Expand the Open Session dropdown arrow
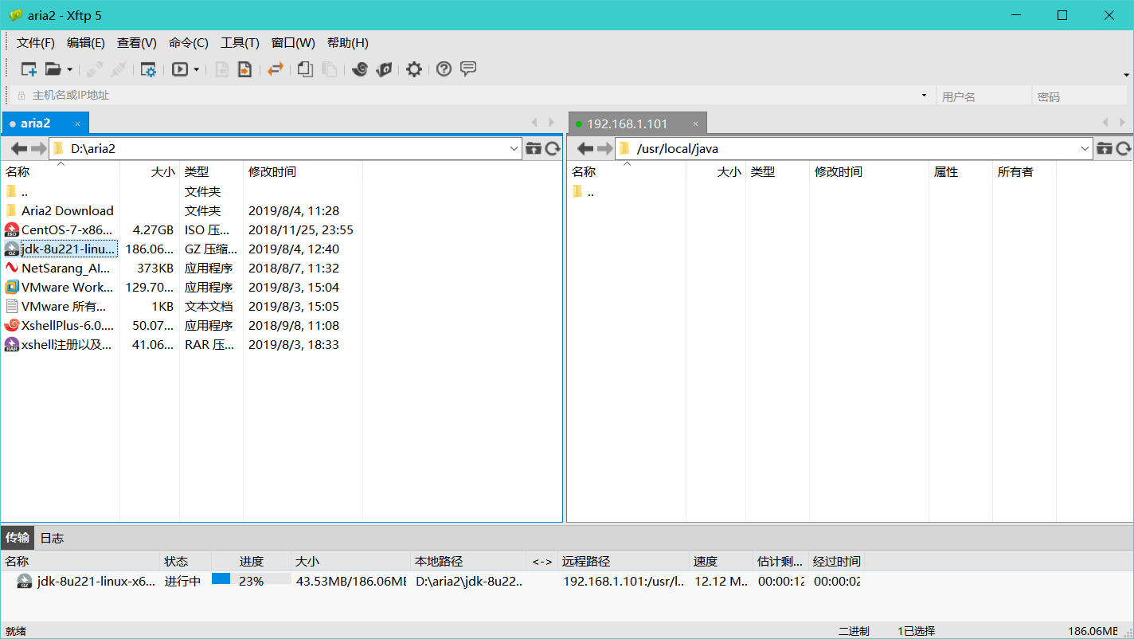 pyautogui.click(x=70, y=70)
